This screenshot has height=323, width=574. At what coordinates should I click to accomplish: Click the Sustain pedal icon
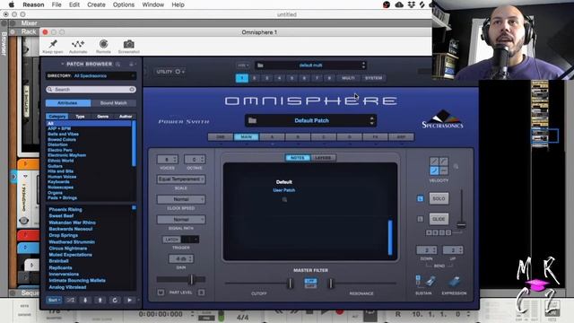pyautogui.click(x=430, y=281)
